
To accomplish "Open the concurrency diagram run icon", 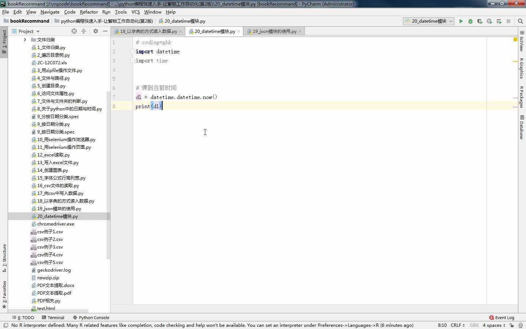I will [499, 21].
